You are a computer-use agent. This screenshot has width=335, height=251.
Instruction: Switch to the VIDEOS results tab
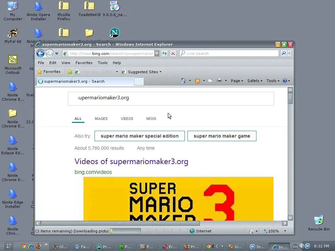click(x=127, y=119)
